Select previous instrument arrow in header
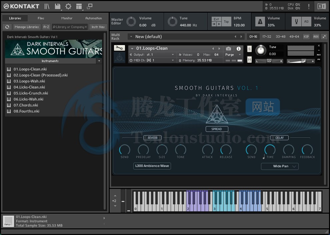 pyautogui.click(x=213, y=49)
